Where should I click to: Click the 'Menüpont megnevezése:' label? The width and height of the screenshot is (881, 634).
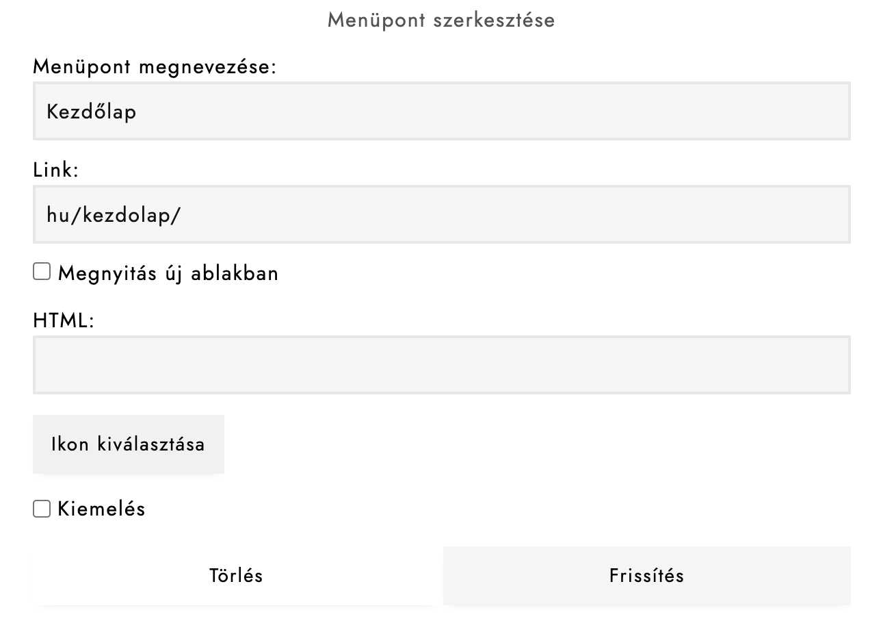click(155, 67)
